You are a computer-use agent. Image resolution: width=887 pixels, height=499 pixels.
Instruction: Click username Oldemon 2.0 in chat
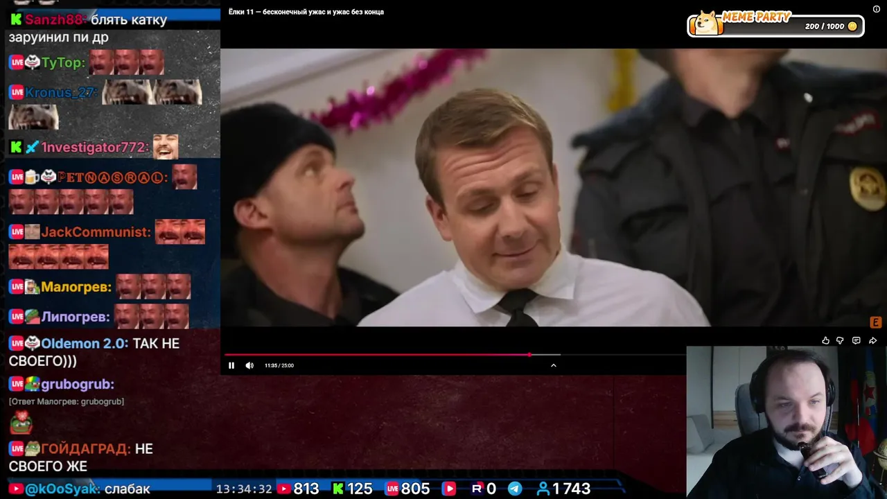pyautogui.click(x=85, y=343)
